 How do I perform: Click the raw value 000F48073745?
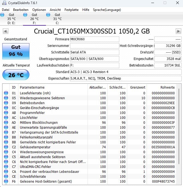tap(163, 181)
